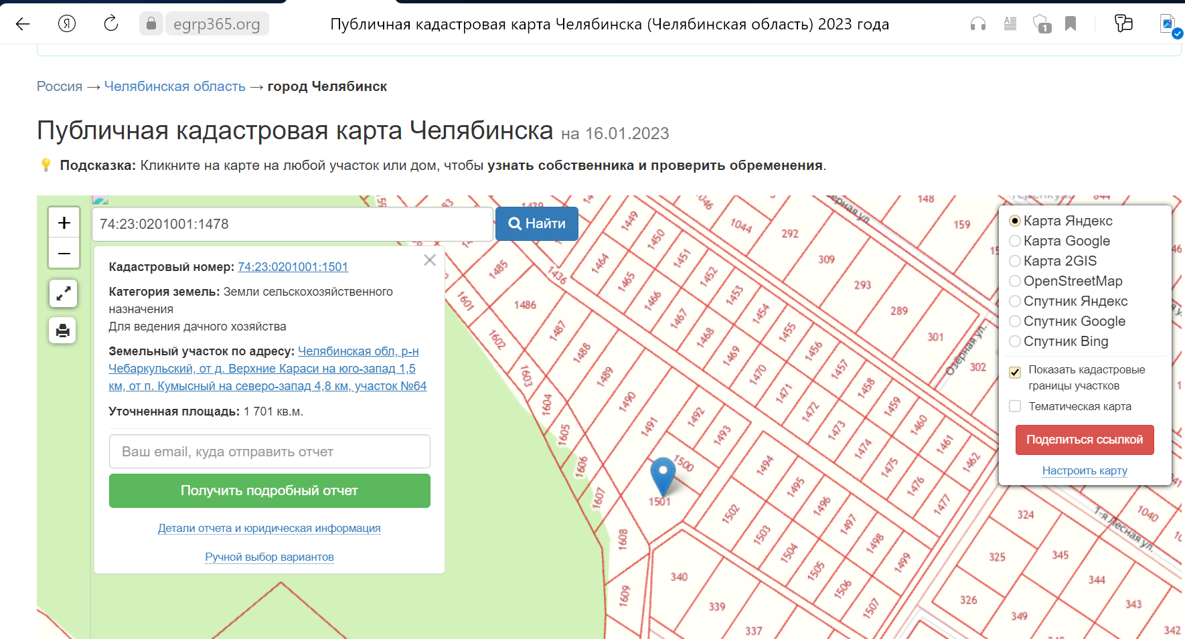Click the egrp365.org address bar
The width and height of the screenshot is (1185, 639).
[x=217, y=24]
